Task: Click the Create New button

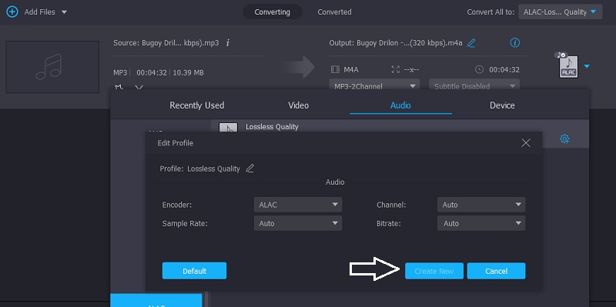Action: (434, 271)
